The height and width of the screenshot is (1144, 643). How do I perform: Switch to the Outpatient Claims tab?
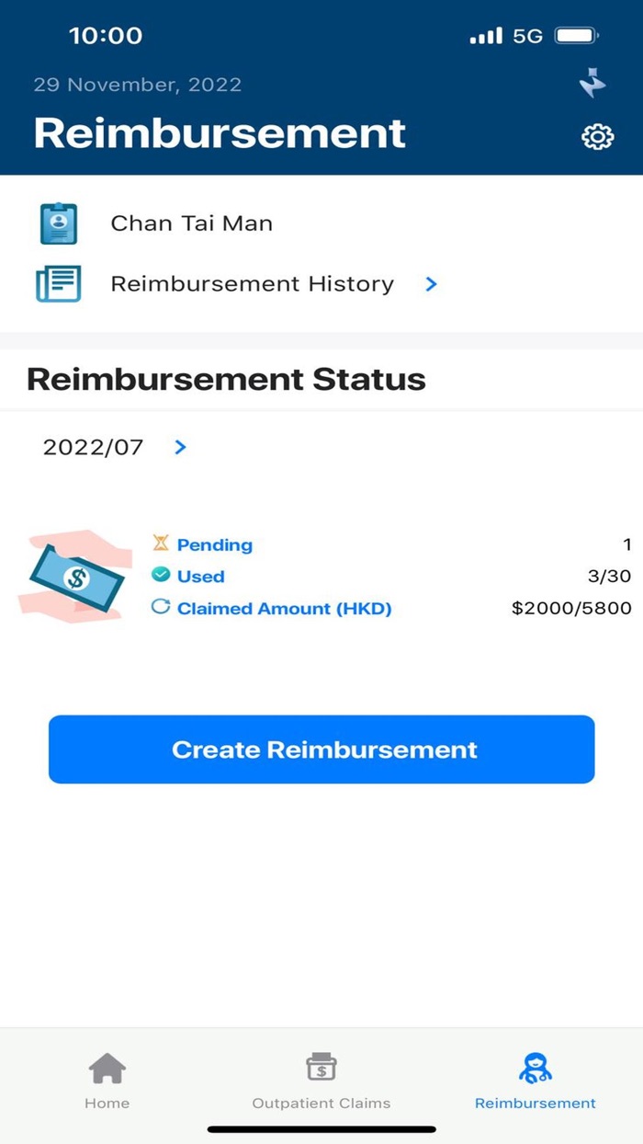(x=321, y=1081)
